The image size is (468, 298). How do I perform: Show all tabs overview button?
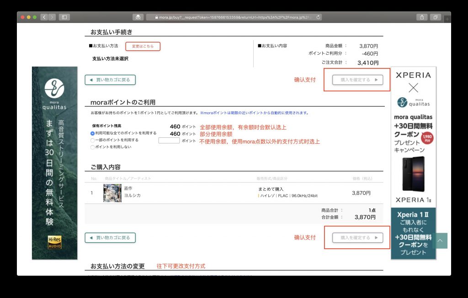[x=436, y=17]
